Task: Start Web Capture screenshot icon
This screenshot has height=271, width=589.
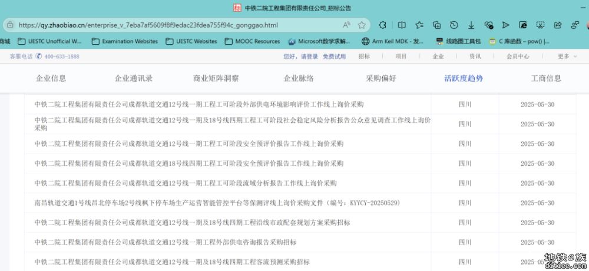Action: pos(540,25)
